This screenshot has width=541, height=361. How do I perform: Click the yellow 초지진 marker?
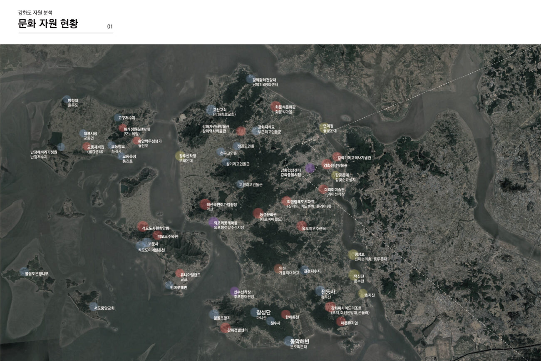tap(362, 293)
